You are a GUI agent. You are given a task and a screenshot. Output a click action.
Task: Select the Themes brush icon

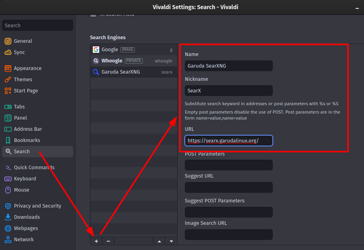[x=8, y=79]
